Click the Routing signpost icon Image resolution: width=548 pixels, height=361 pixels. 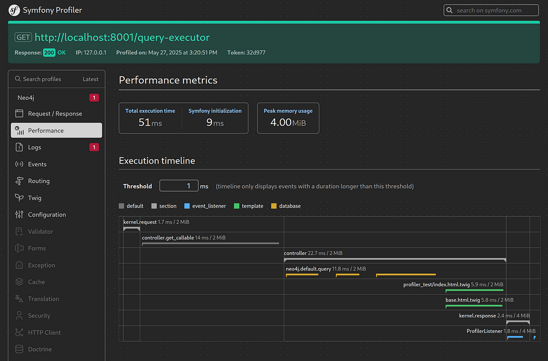tap(19, 181)
